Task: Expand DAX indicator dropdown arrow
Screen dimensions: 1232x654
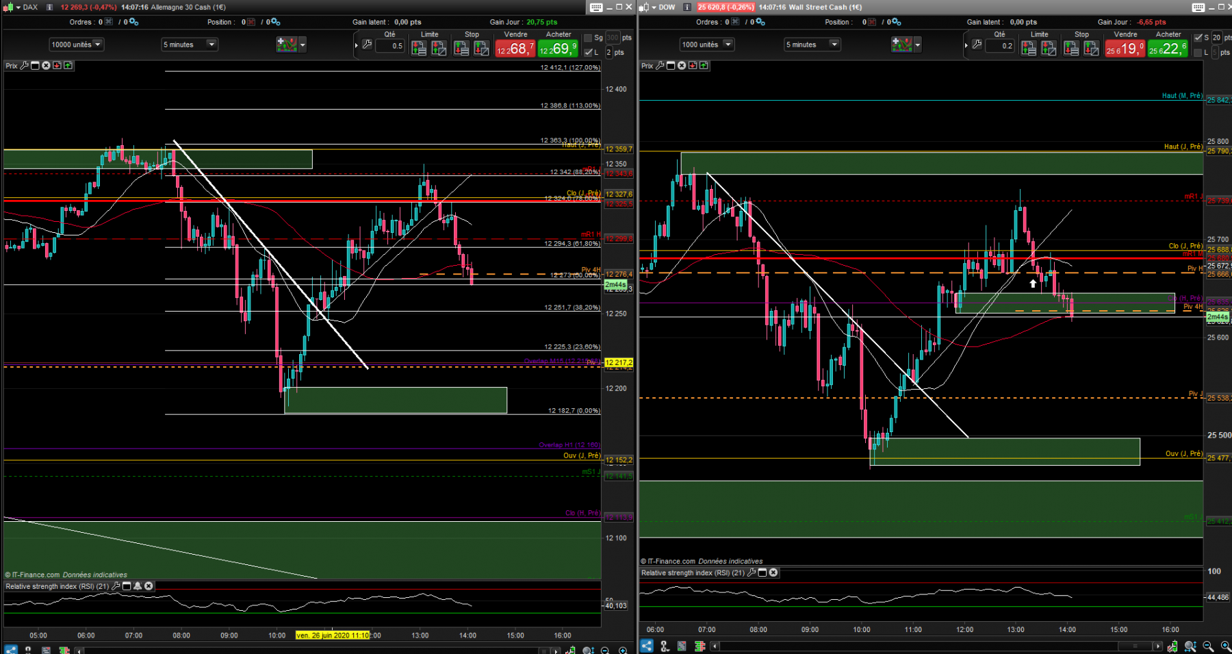Action: tap(303, 45)
